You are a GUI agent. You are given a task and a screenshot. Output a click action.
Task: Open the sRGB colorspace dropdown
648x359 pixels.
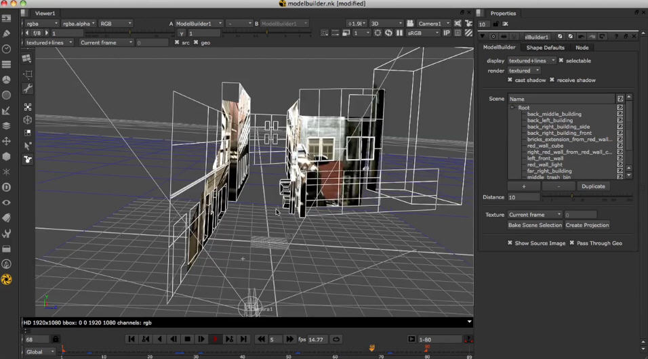423,33
